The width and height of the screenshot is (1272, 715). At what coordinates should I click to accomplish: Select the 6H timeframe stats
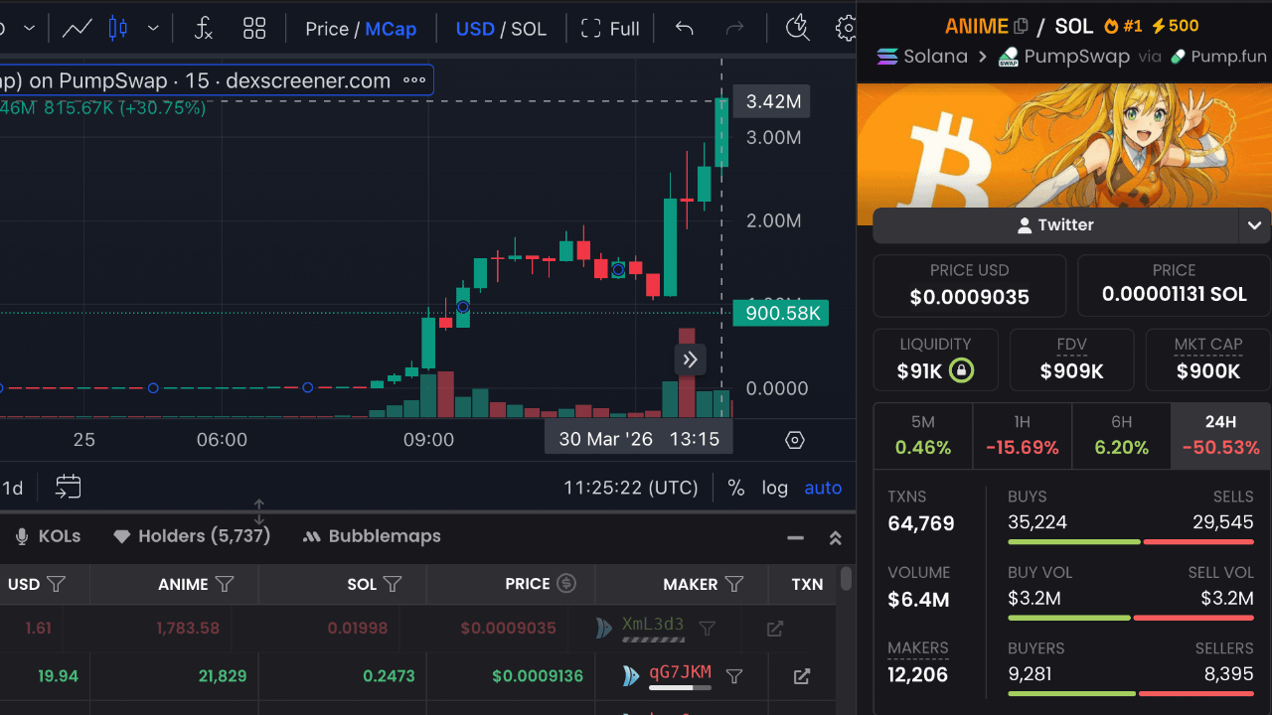click(1121, 435)
